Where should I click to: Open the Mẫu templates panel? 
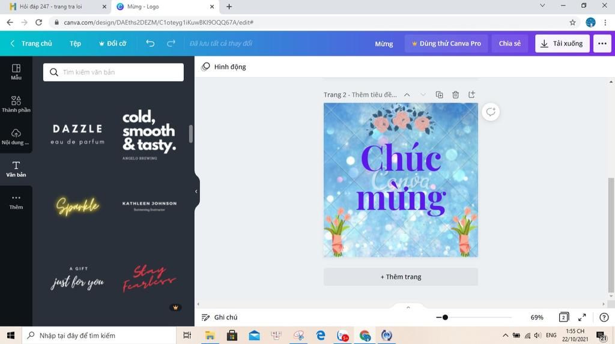16,72
